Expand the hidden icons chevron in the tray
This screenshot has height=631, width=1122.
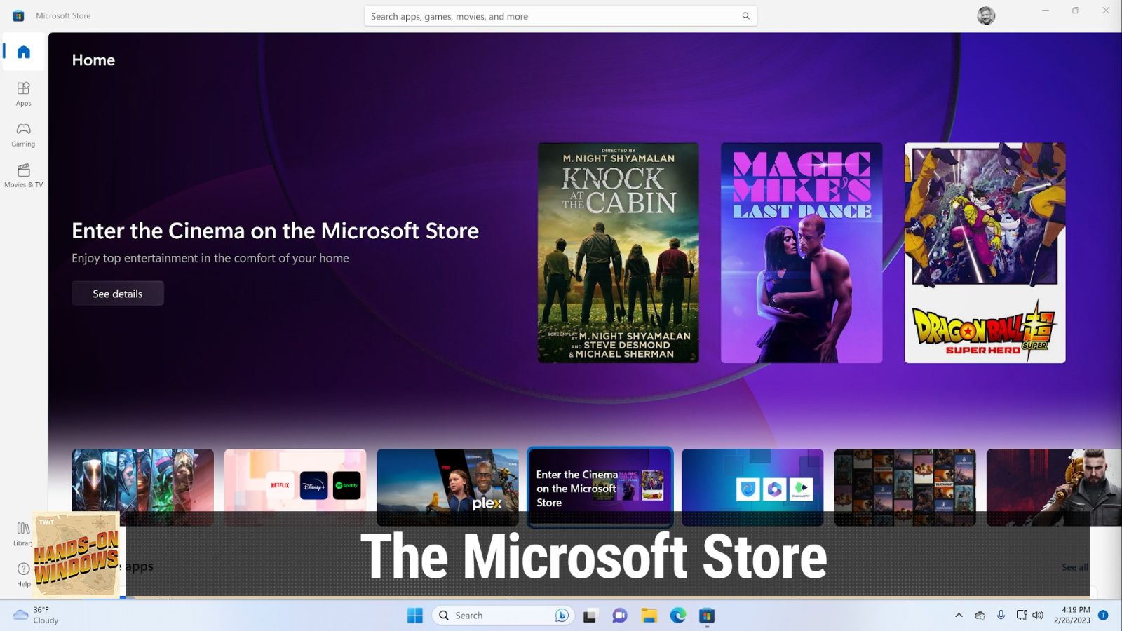(959, 615)
